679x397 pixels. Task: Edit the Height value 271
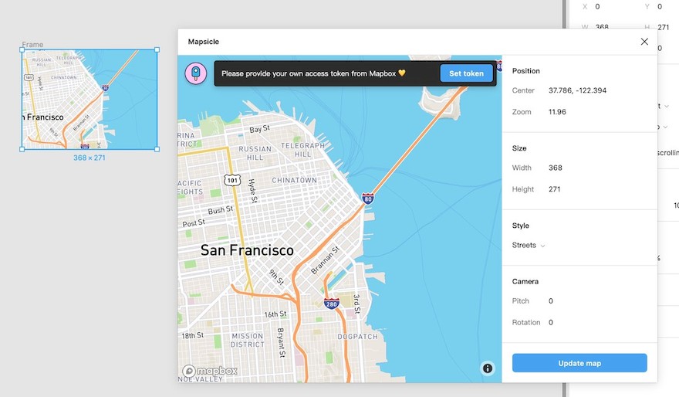[x=554, y=189]
